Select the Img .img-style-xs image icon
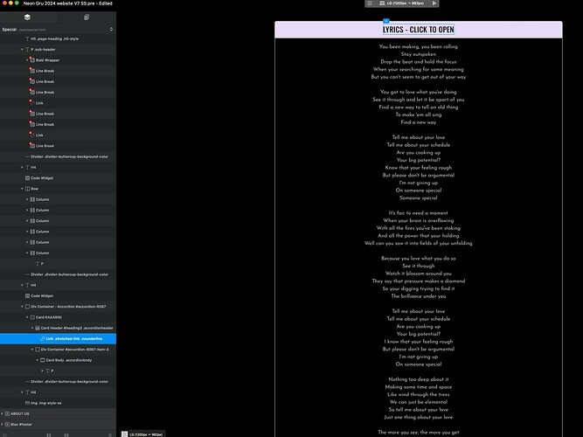 click(27, 403)
